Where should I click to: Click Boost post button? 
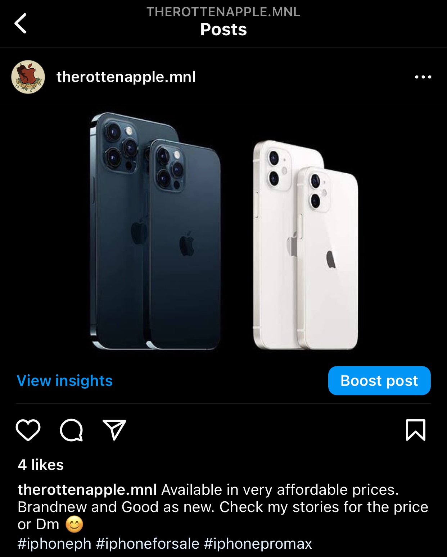[379, 380]
